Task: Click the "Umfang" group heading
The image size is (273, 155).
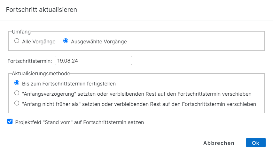Action: [x=21, y=32]
